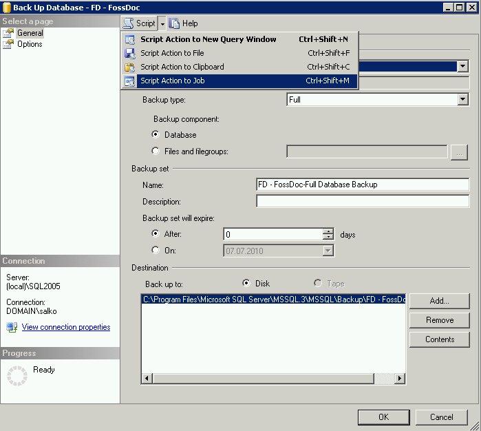Click the Script toolbar scroll icon

click(128, 23)
